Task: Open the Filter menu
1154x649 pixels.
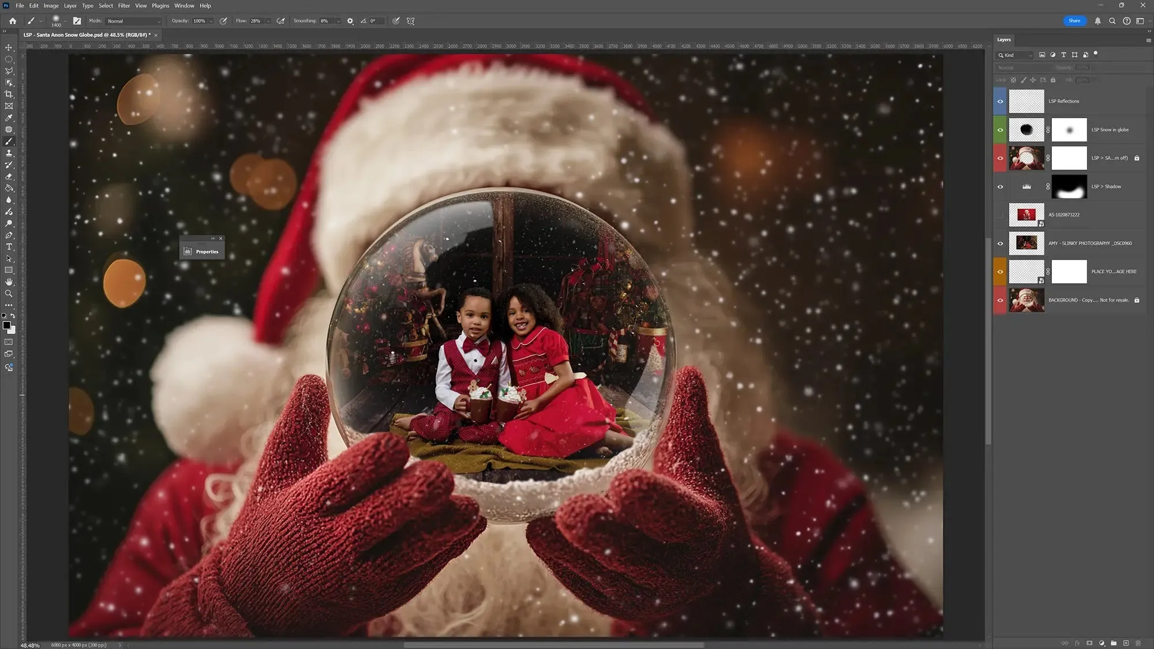Action: (124, 5)
